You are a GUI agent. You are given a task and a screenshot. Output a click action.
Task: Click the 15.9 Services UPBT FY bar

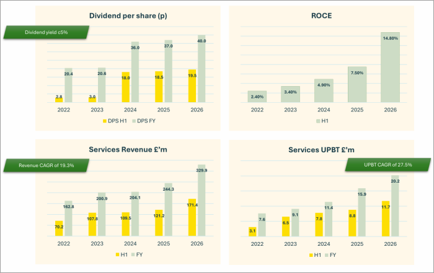361,212
